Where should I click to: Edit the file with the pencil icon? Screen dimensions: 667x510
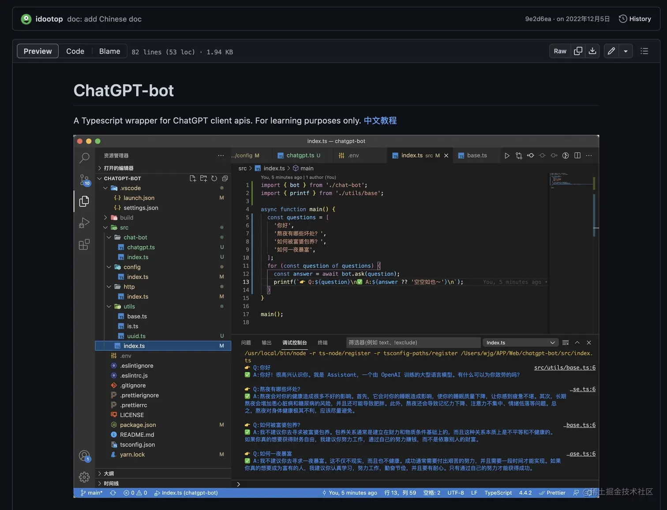[611, 51]
